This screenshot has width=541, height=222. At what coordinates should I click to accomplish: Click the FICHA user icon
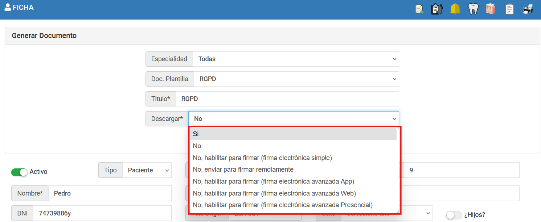point(8,7)
